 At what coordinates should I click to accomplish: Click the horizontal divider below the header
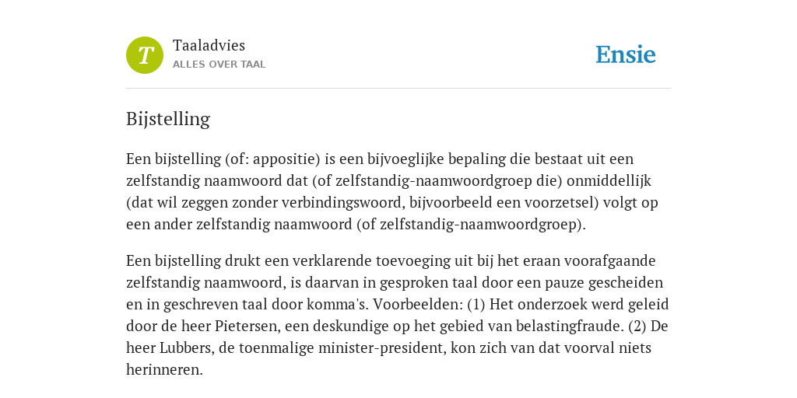[398, 89]
